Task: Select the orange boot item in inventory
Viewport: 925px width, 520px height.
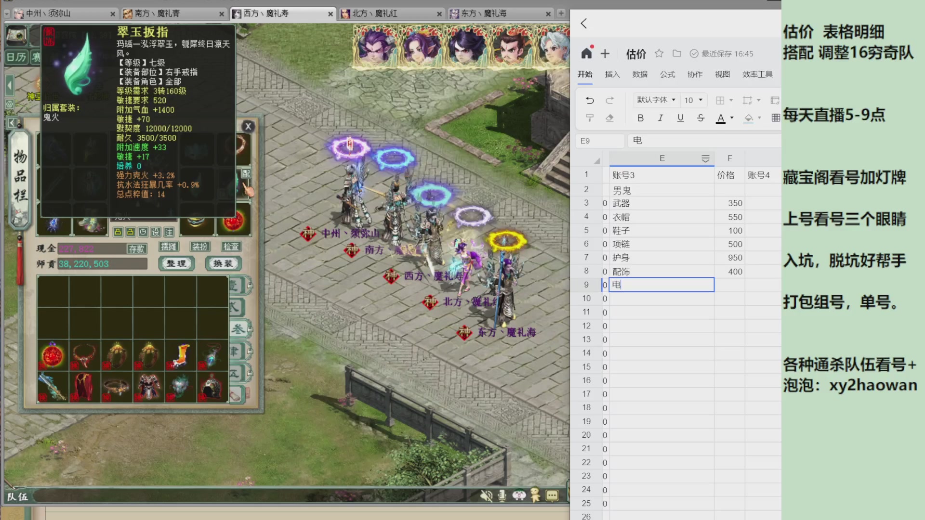Action: [181, 356]
